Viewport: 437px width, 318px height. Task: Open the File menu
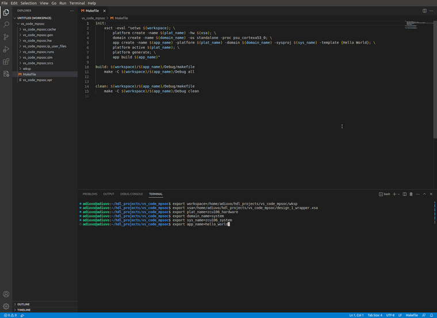click(x=5, y=3)
